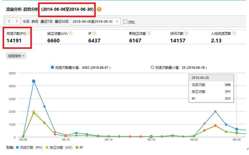Click help icon next to 访问次数
The width and height of the screenshot is (249, 155).
coord(186,33)
